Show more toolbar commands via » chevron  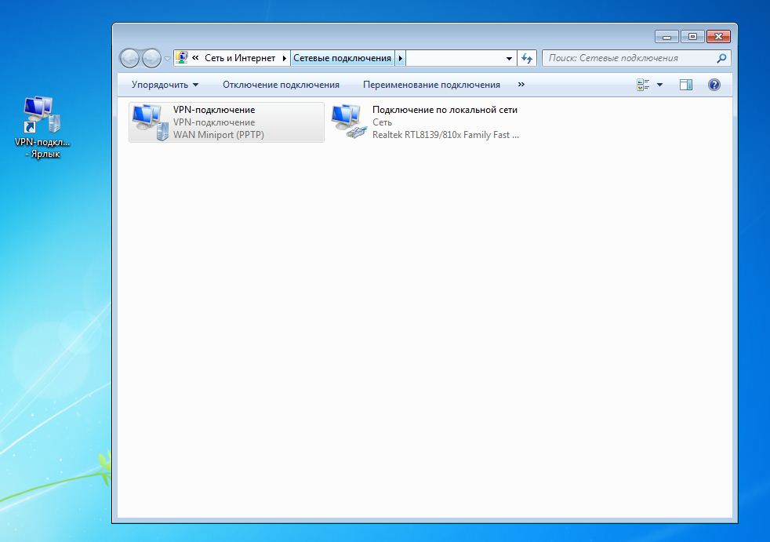pyautogui.click(x=521, y=85)
